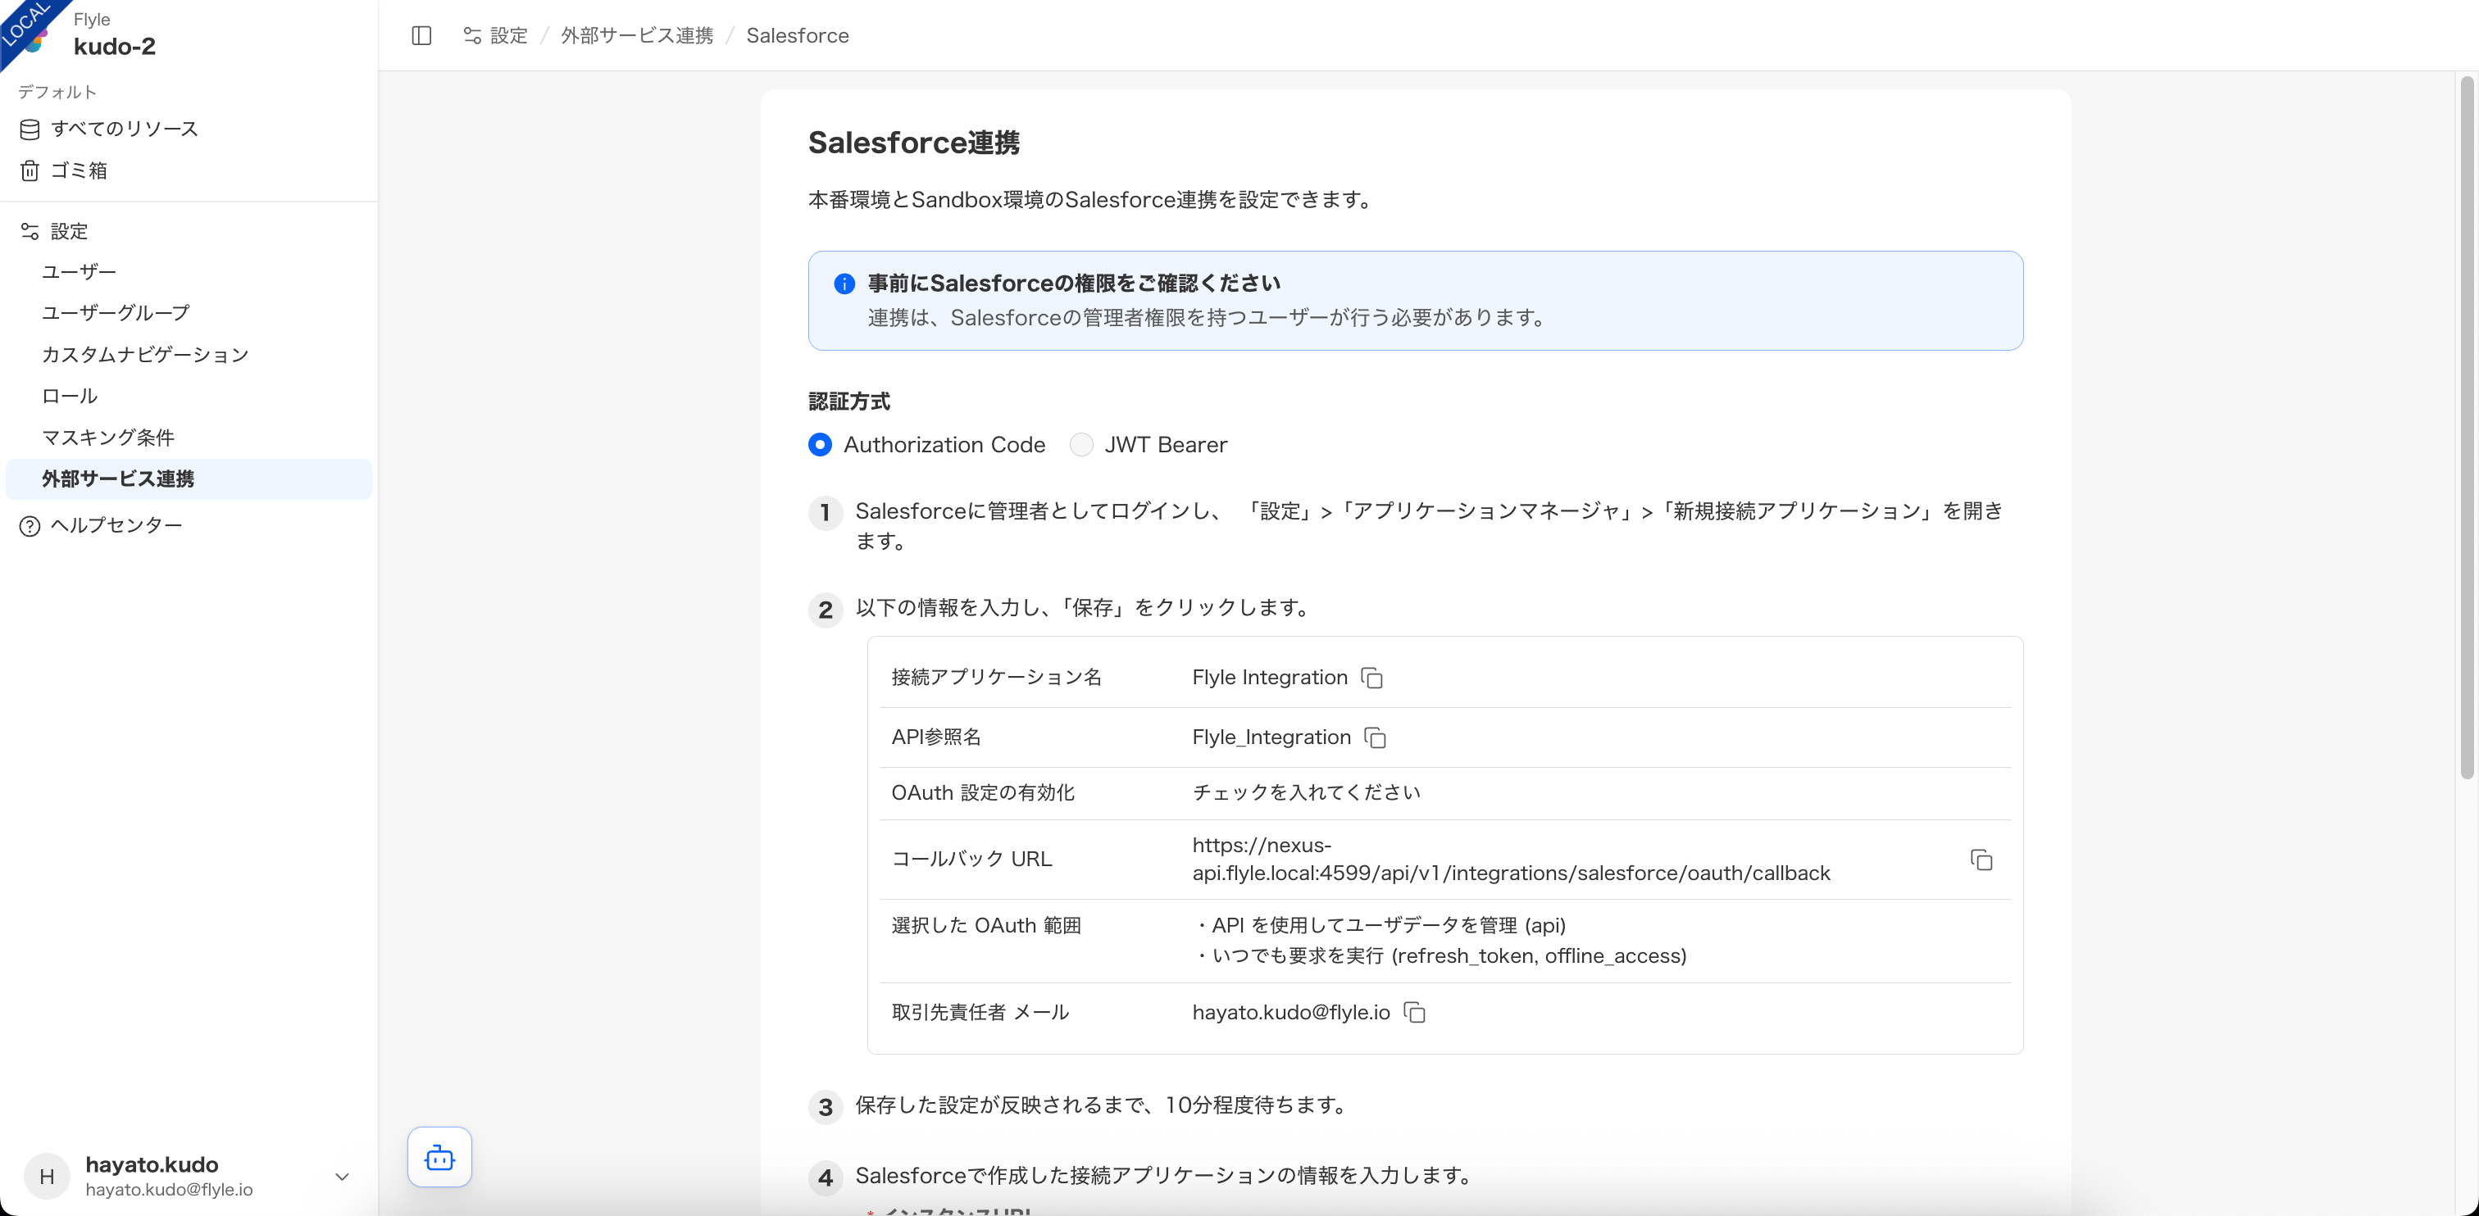Click the すべてのリソース database icon

click(30, 129)
